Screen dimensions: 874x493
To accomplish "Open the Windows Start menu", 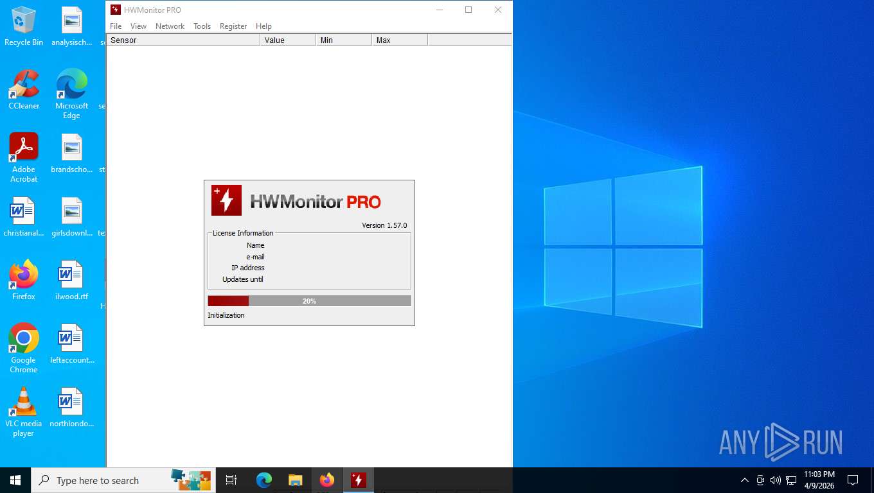I will click(x=15, y=480).
